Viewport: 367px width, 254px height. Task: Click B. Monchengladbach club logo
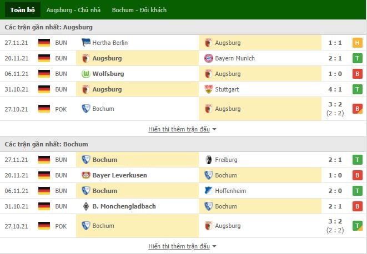(86, 206)
